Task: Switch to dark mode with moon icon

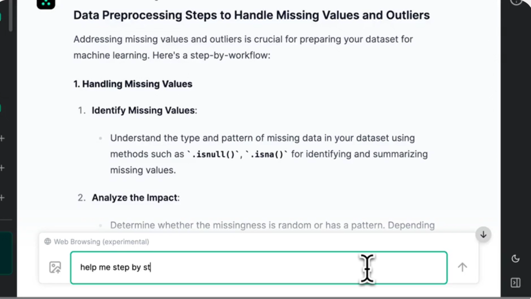Action: tap(515, 259)
